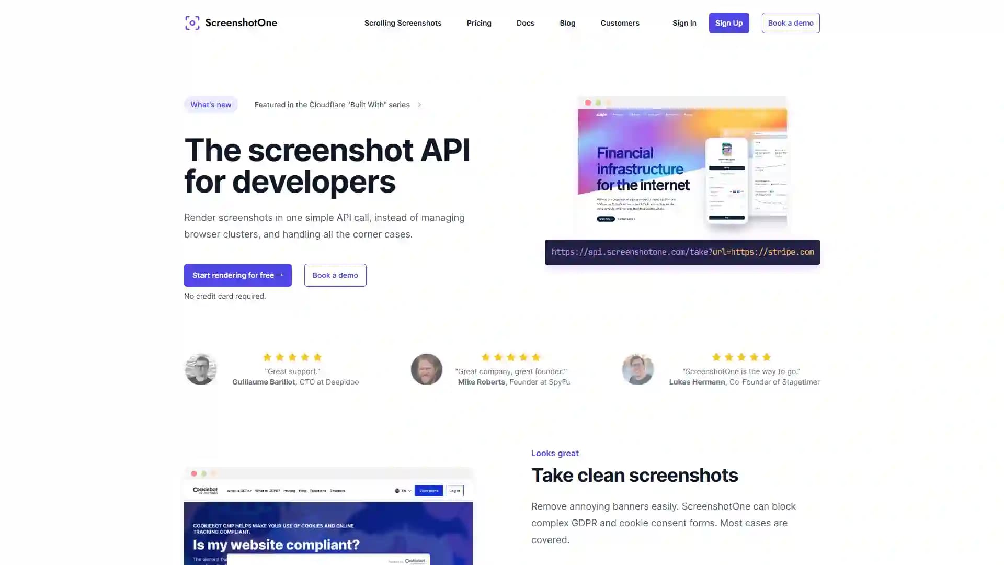Click the Sign Up filled button
The image size is (1004, 565).
729,23
